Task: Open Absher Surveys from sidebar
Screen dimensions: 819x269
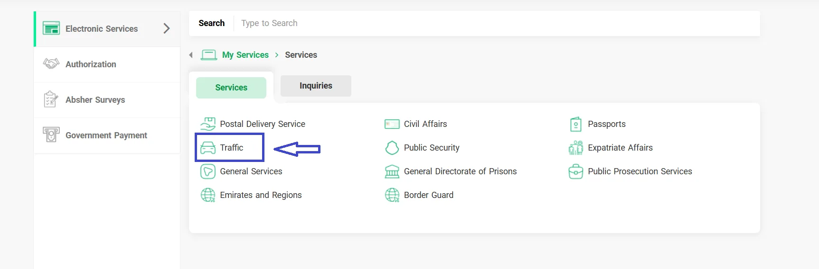Action: click(107, 100)
